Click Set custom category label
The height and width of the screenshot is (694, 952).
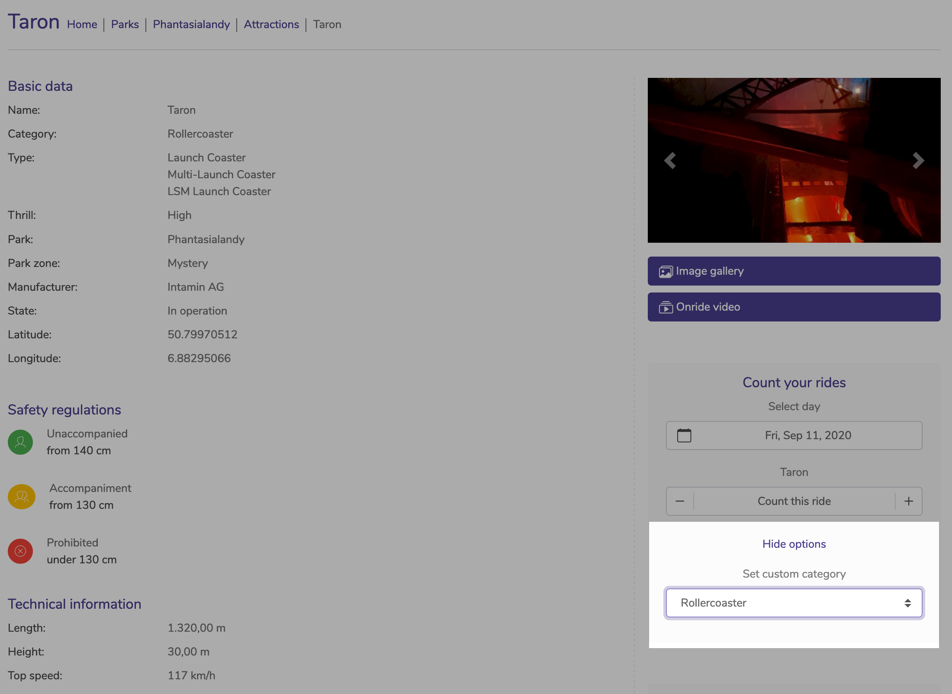[794, 574]
